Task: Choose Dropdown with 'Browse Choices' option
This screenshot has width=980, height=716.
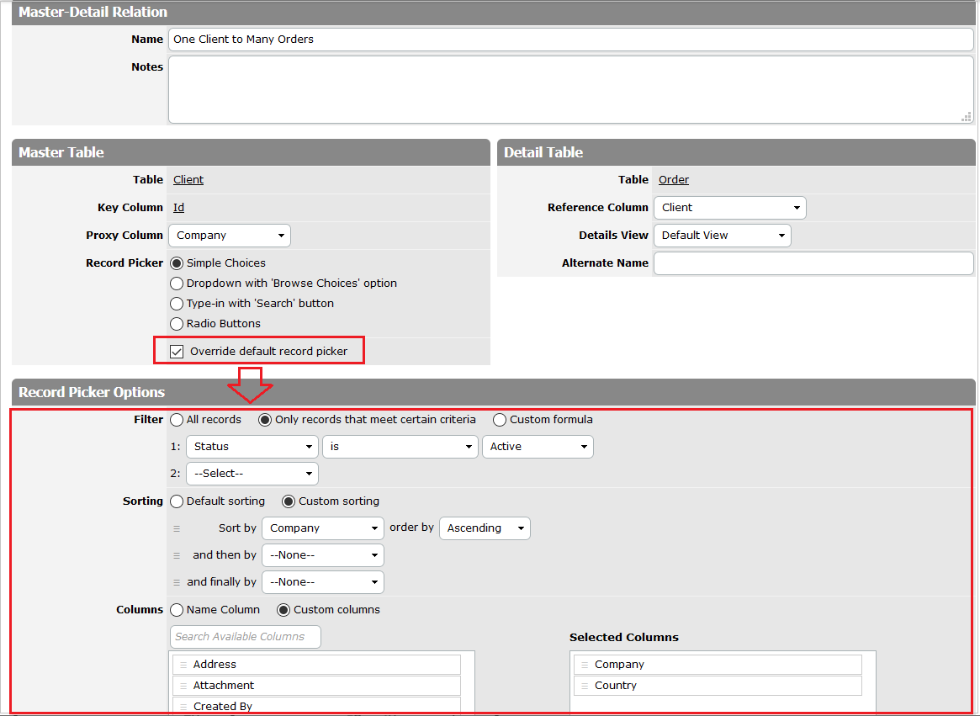Action: click(x=177, y=284)
